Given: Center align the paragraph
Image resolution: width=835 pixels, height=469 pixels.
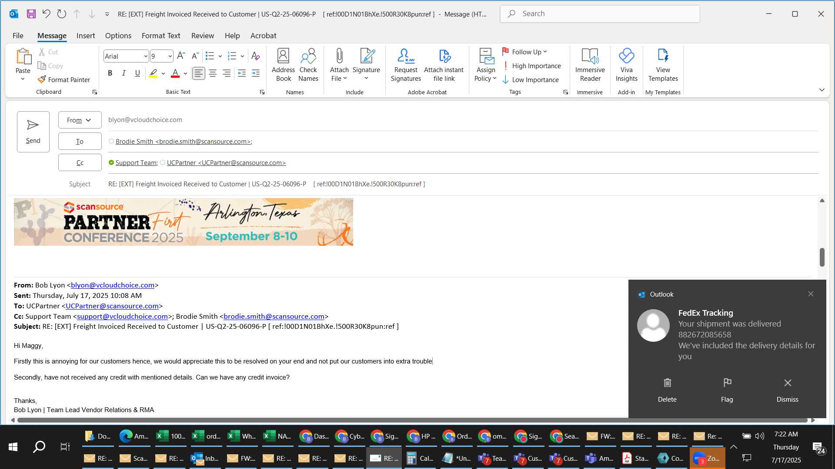Looking at the screenshot, I should 213,73.
